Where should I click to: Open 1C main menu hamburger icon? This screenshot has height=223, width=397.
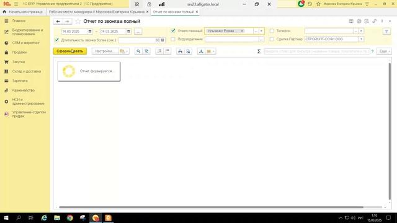[16, 4]
